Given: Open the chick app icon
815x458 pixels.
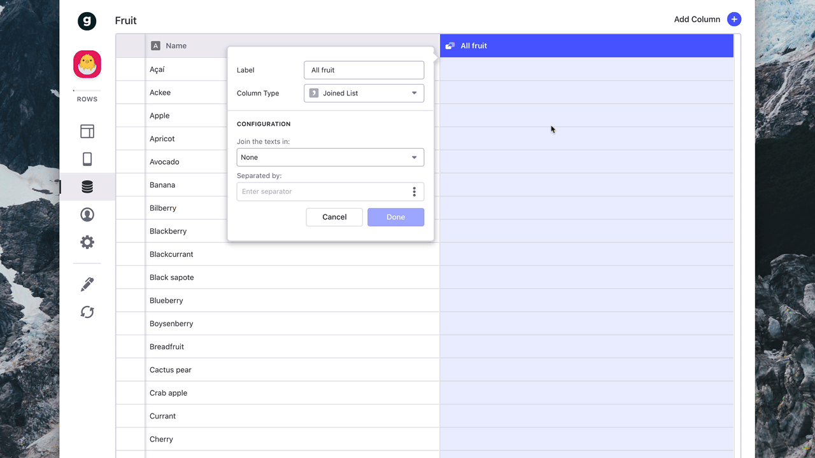Looking at the screenshot, I should [x=87, y=64].
